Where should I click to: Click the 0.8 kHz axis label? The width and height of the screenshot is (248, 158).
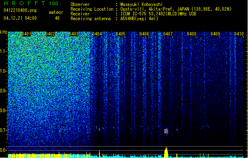[3, 111]
